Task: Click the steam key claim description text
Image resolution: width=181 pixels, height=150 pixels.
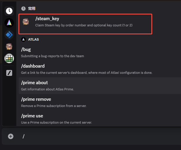Action: pos(84,25)
